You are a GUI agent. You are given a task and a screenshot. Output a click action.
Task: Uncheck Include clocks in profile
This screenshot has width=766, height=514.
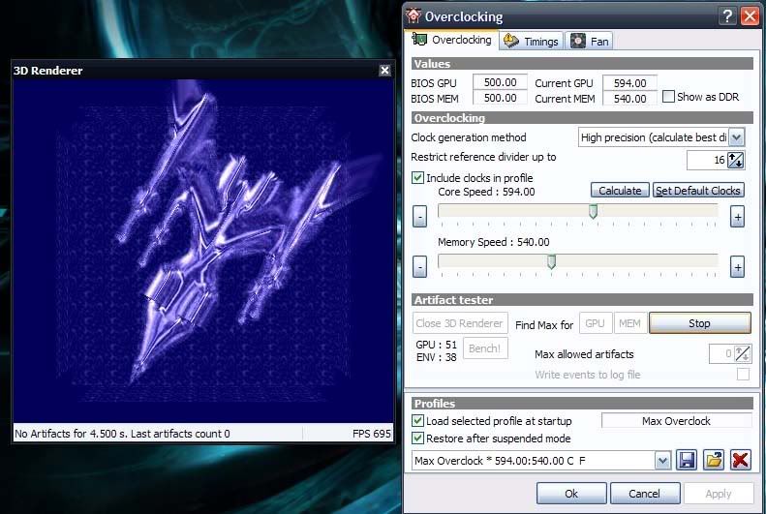coord(417,178)
